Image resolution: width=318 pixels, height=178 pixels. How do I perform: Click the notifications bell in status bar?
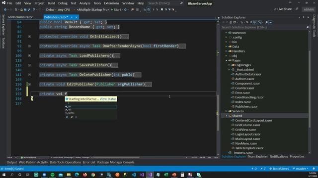pos(314,169)
